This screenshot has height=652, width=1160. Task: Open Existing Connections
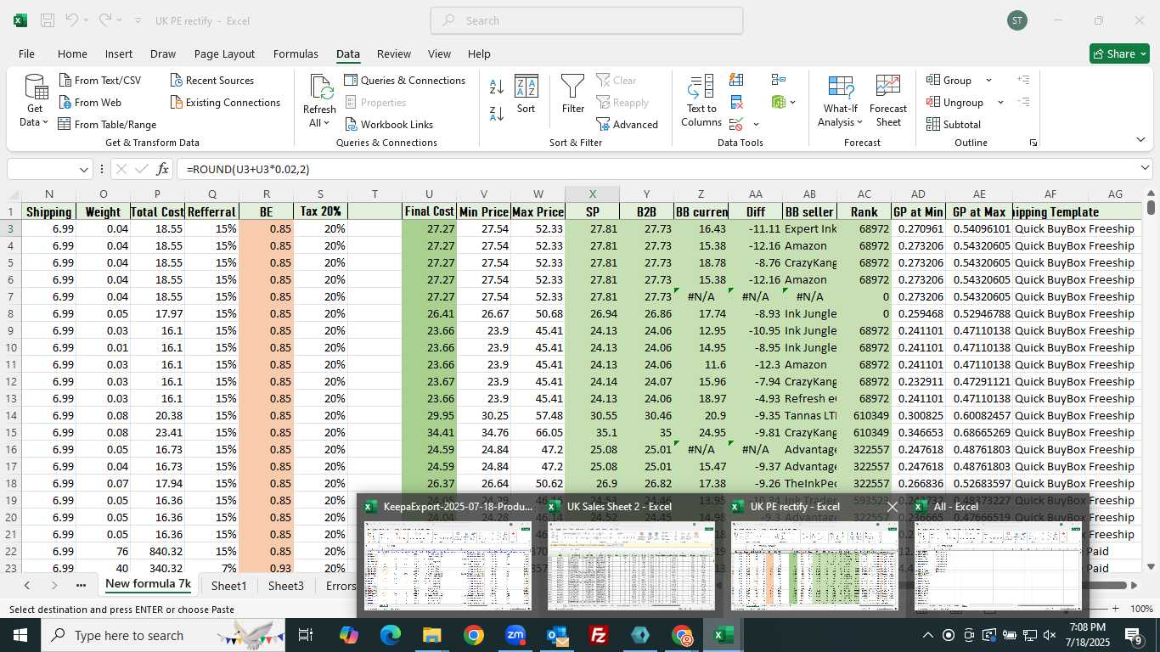[225, 102]
